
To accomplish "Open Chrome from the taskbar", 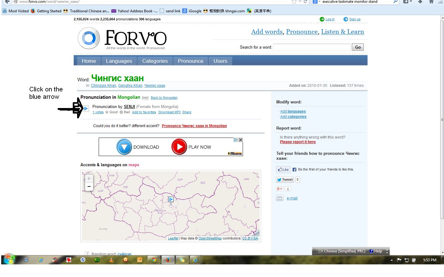I will click(154, 260).
